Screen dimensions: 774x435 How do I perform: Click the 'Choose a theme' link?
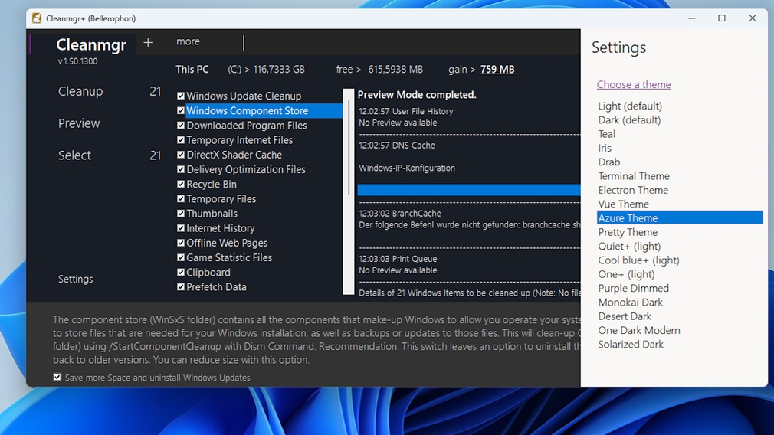coord(633,84)
